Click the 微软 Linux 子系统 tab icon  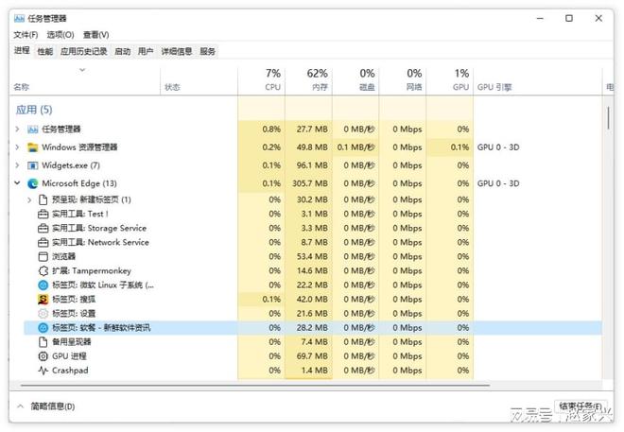43,285
